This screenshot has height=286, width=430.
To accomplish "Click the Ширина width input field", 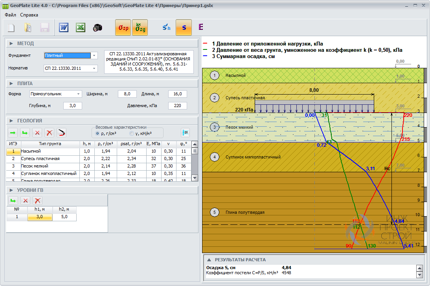I will pos(127,94).
